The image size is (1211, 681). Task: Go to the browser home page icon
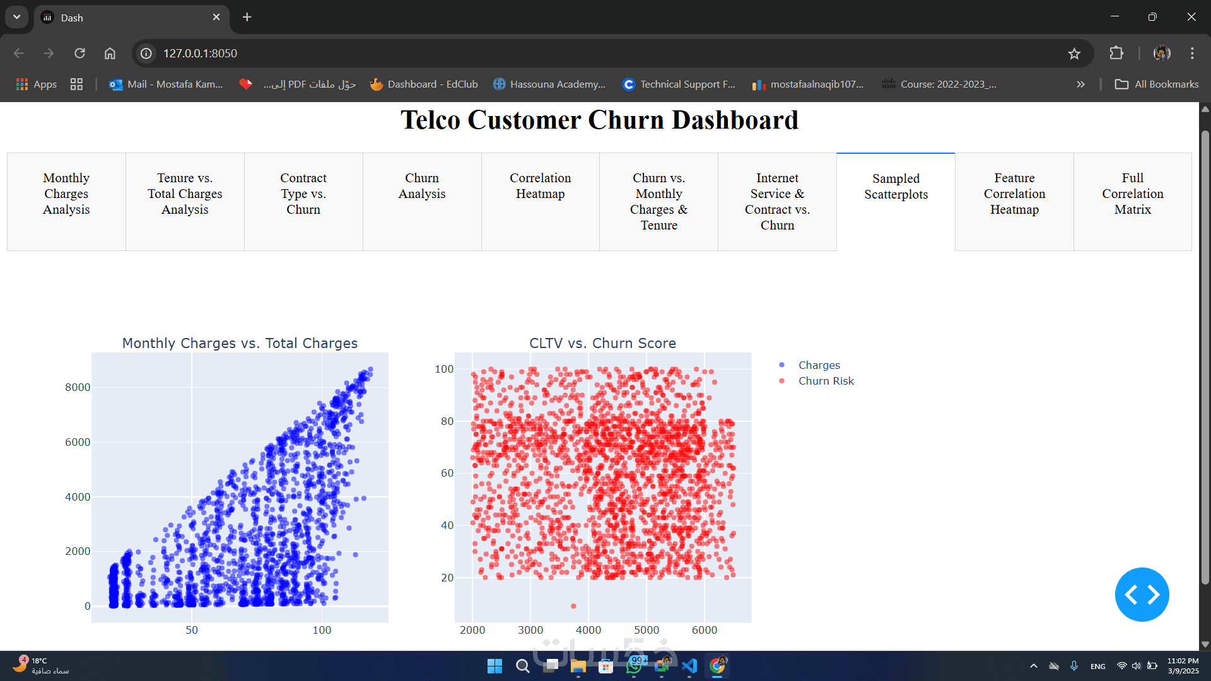(x=110, y=54)
